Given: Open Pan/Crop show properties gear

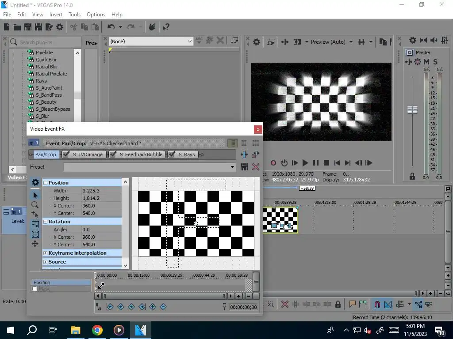Looking at the screenshot, I should point(35,182).
